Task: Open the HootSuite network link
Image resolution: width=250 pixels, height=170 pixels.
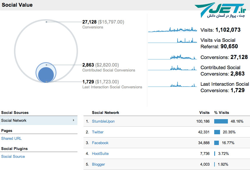Action: [x=100, y=153]
